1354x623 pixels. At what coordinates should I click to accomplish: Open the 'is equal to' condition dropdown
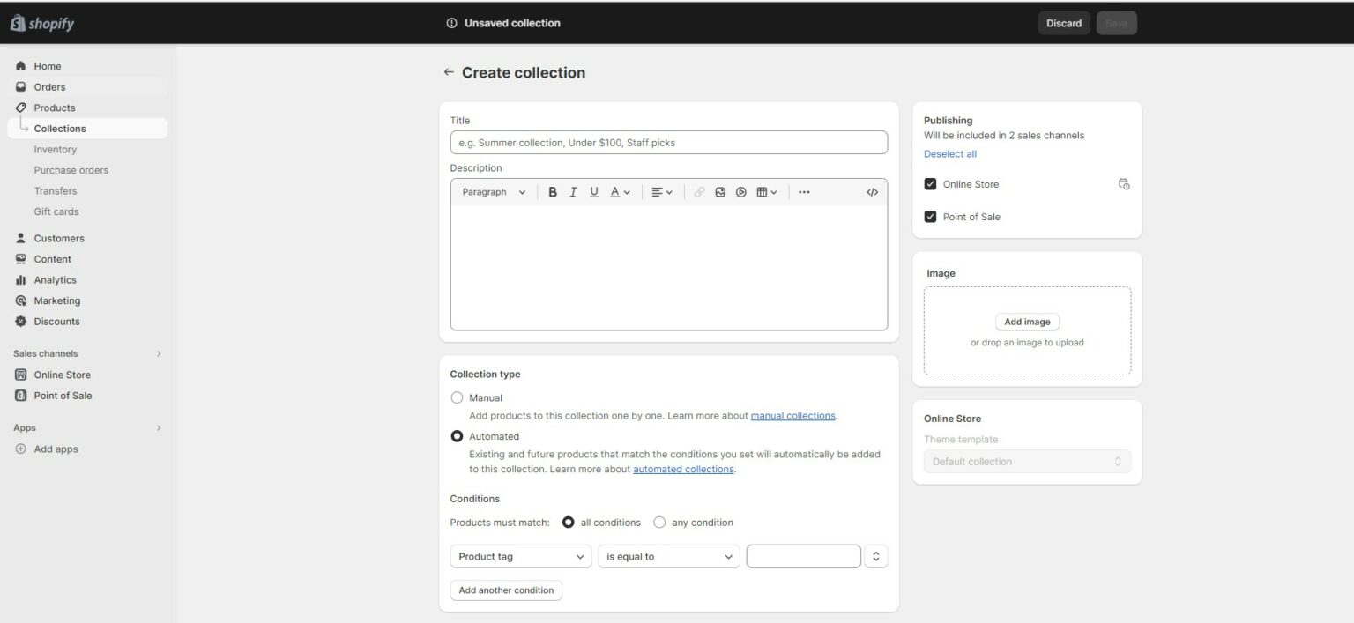pyautogui.click(x=667, y=556)
